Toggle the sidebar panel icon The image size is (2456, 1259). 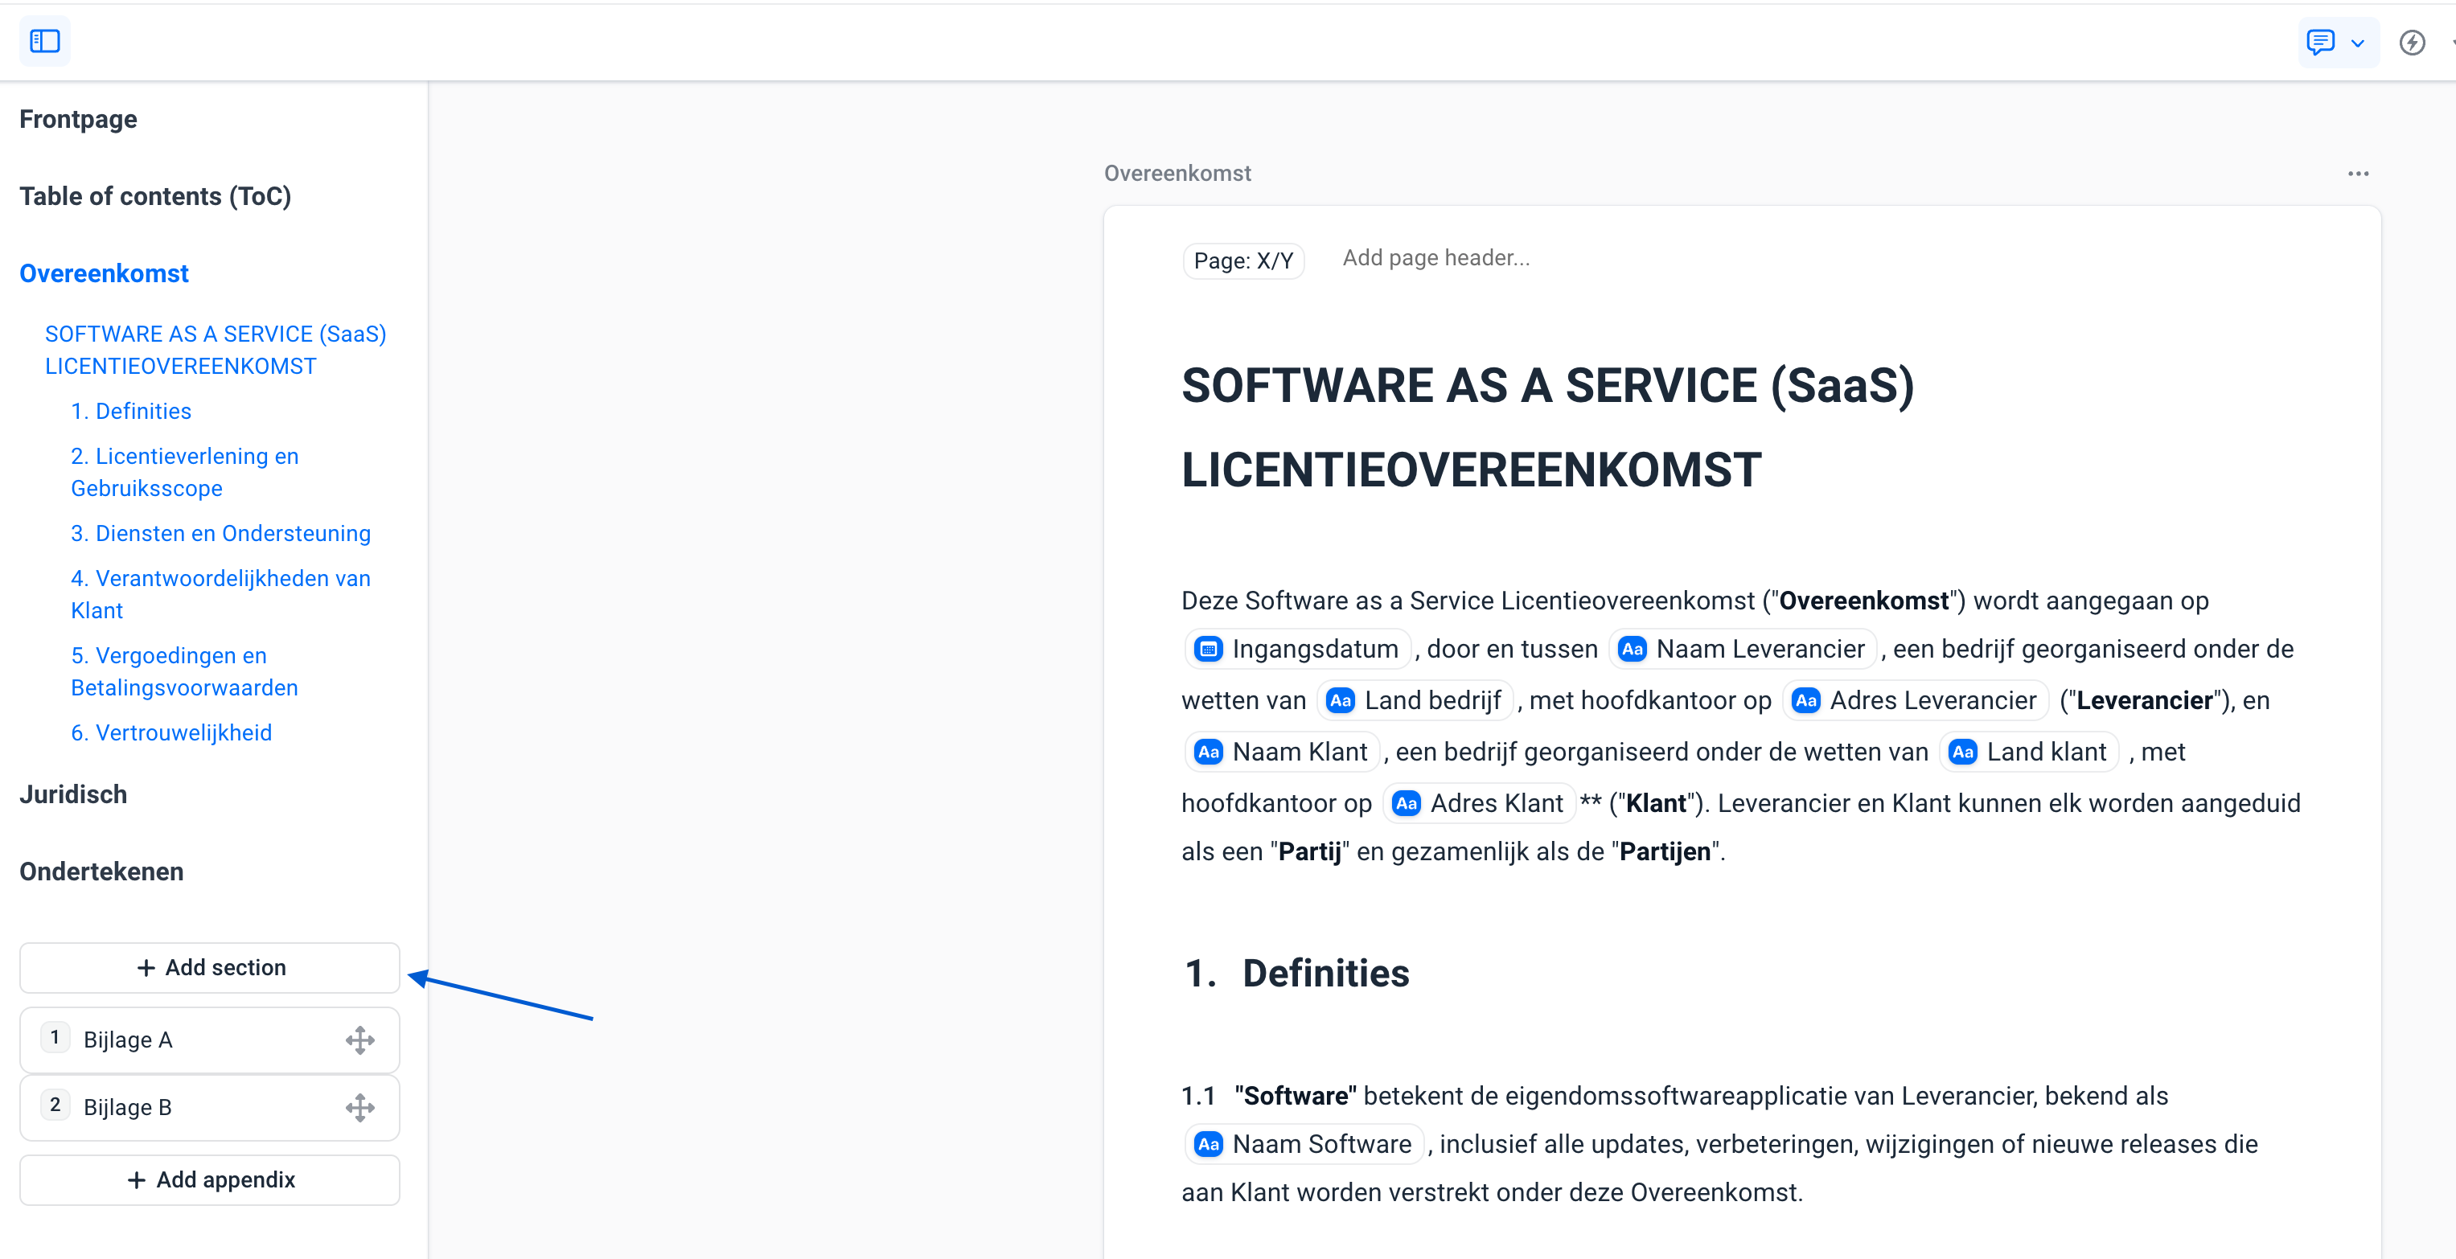point(45,41)
